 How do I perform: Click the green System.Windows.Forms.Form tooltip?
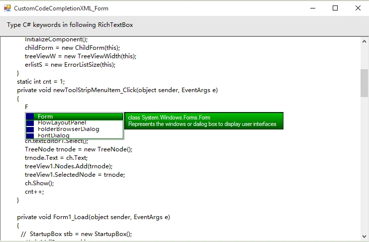coord(204,121)
